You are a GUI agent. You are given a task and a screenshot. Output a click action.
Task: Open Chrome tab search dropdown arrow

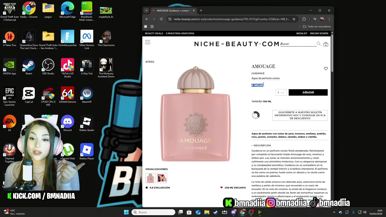coord(146,10)
